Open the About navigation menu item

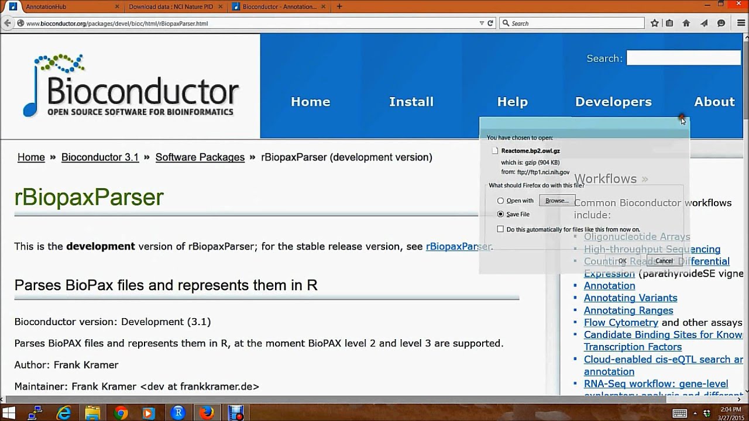pyautogui.click(x=714, y=102)
